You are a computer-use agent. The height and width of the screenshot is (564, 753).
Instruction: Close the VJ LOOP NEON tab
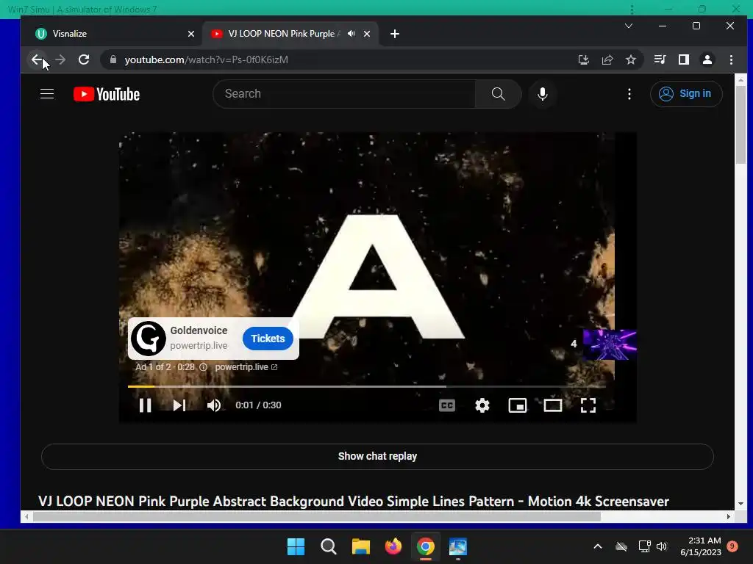pos(367,34)
